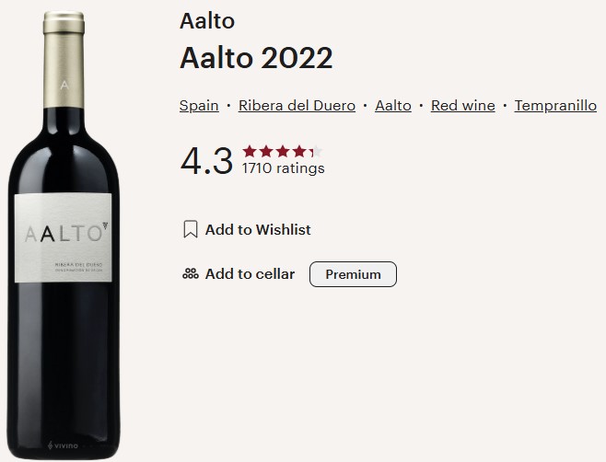The width and height of the screenshot is (606, 462).
Task: Click the cellar bottles icon
Action: point(191,274)
